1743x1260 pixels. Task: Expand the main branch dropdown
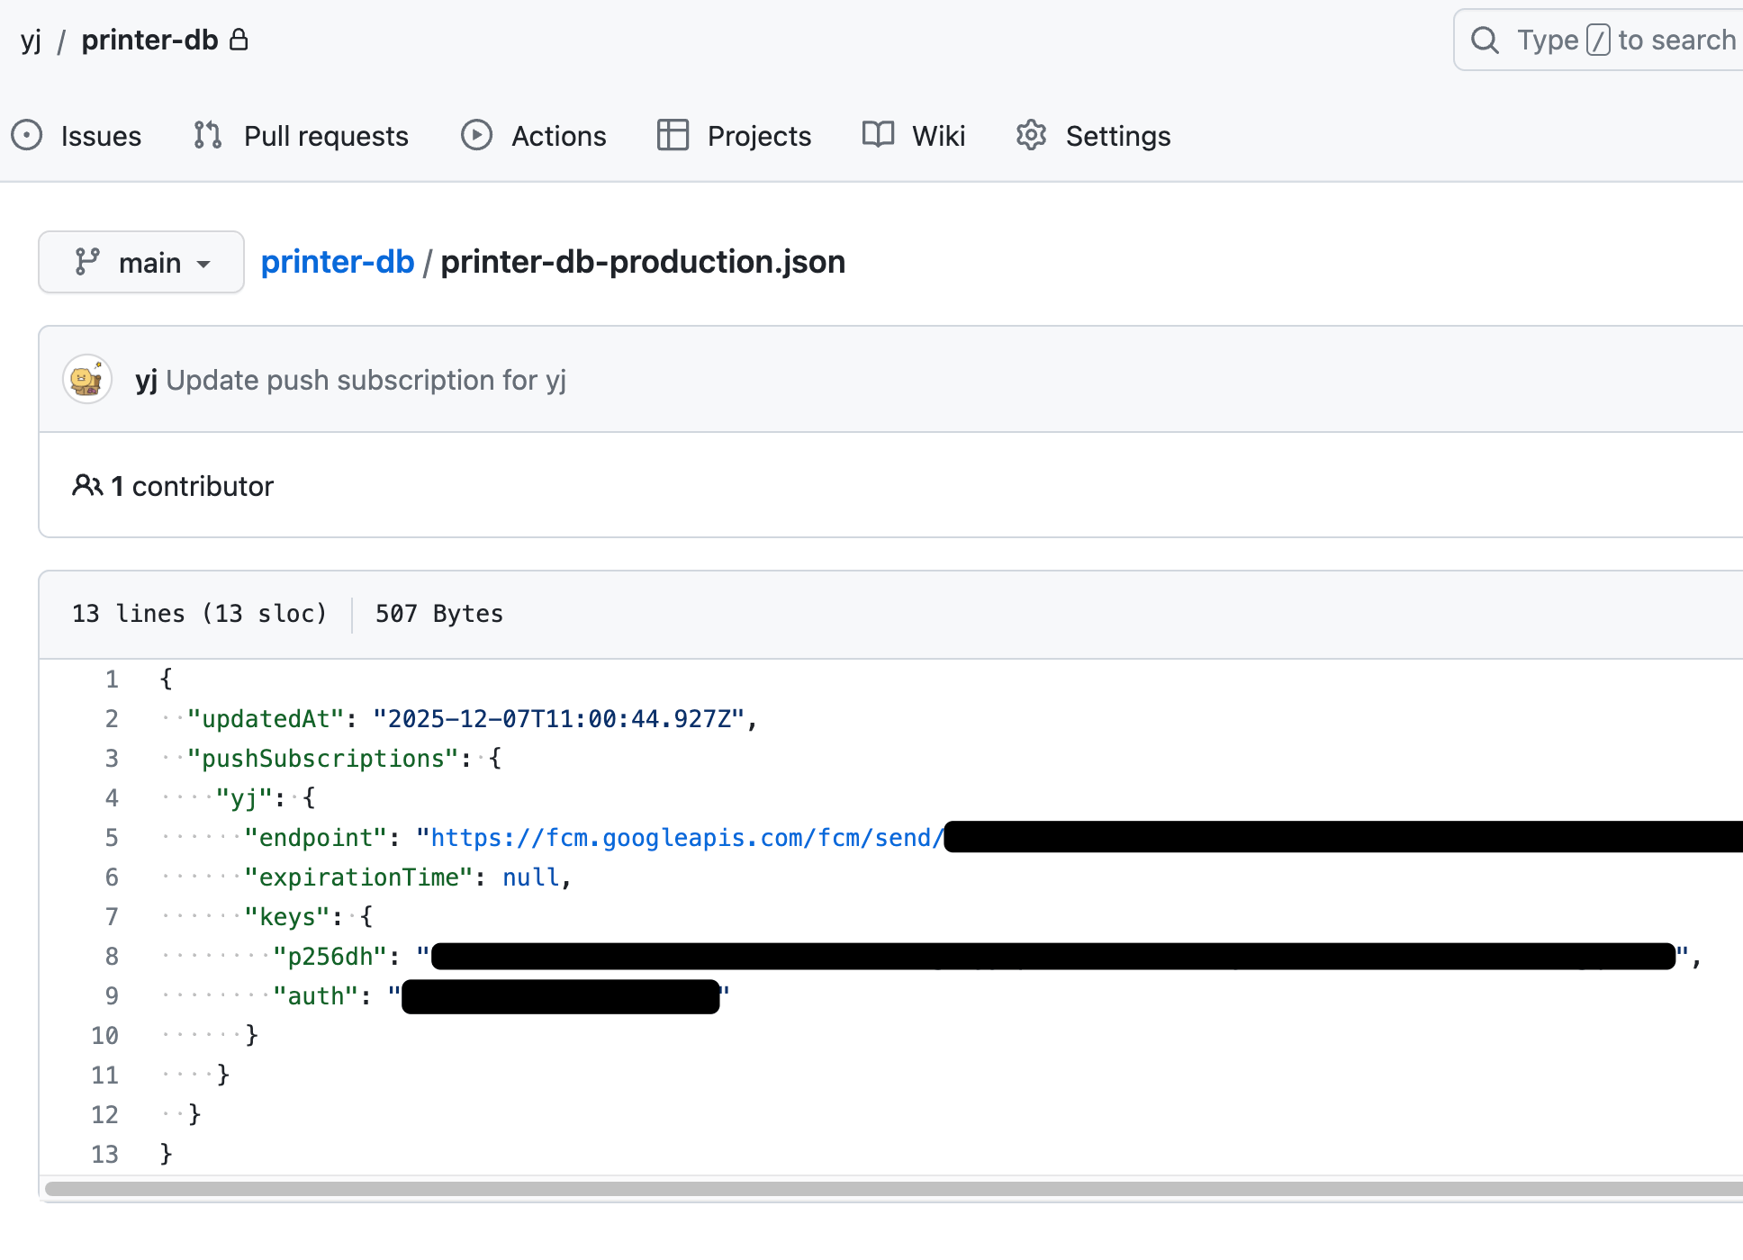(141, 262)
